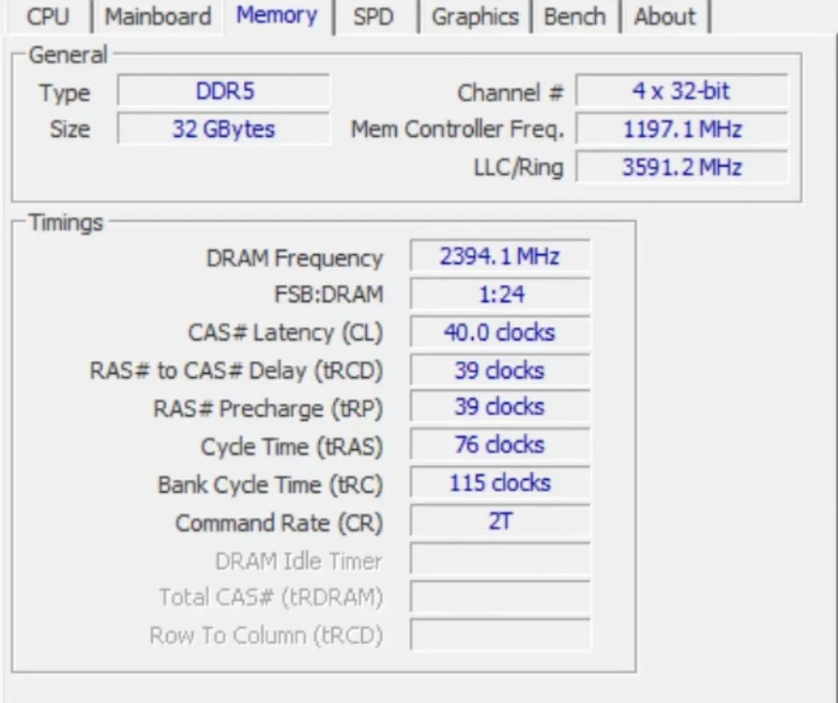Select the 2394.1 MHz DRAM frequency value

coord(499,256)
